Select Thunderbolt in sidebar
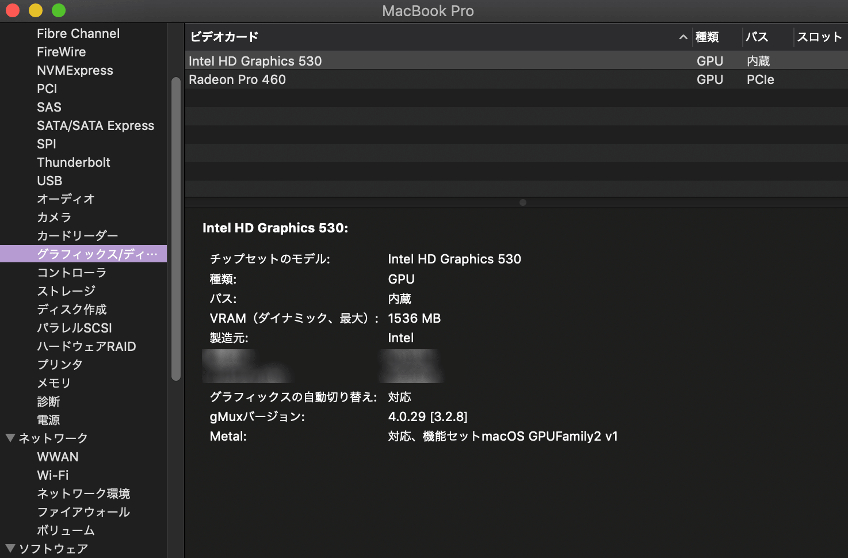 pyautogui.click(x=74, y=162)
